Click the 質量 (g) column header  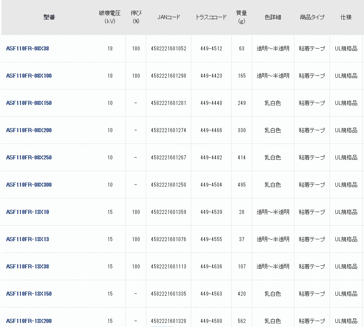click(x=241, y=17)
